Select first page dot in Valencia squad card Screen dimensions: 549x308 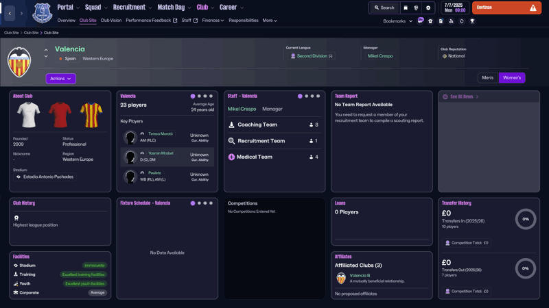193,96
